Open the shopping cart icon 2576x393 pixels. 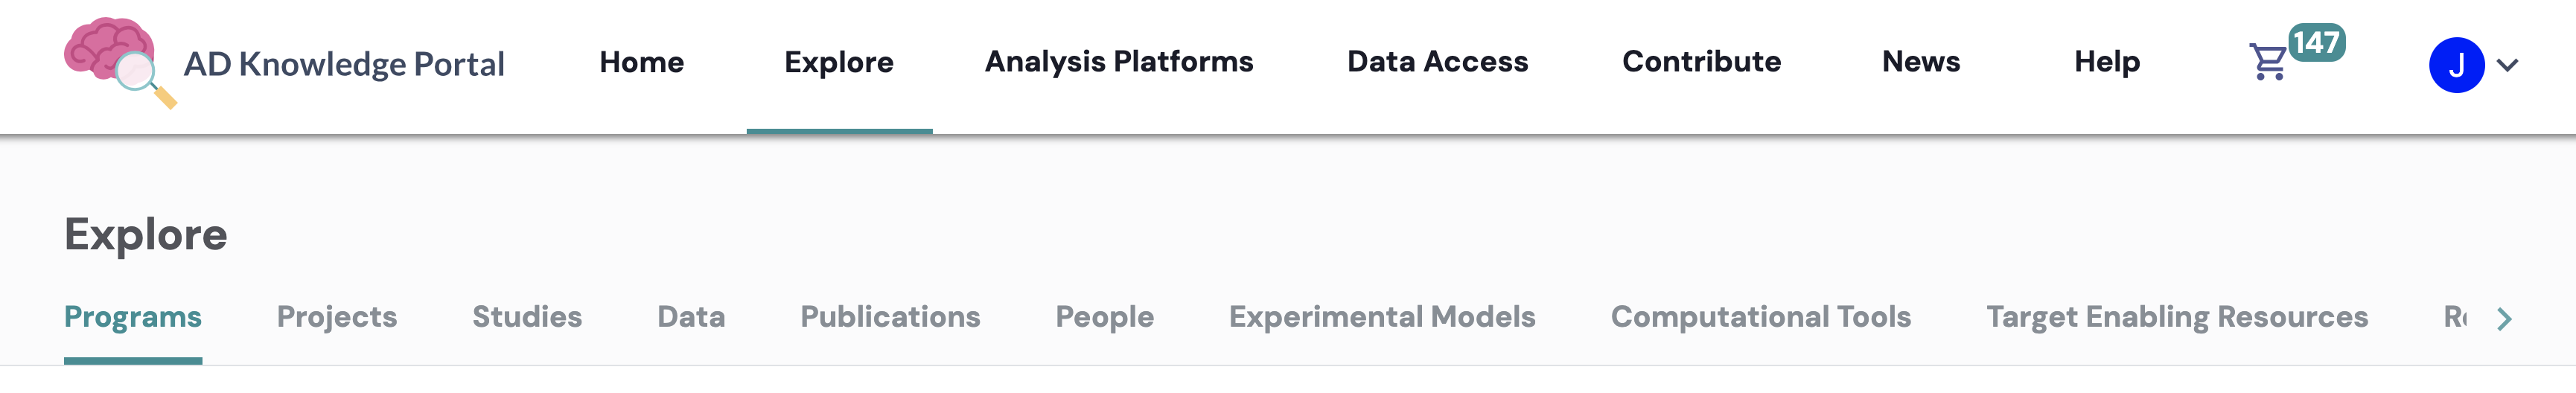tap(2268, 62)
